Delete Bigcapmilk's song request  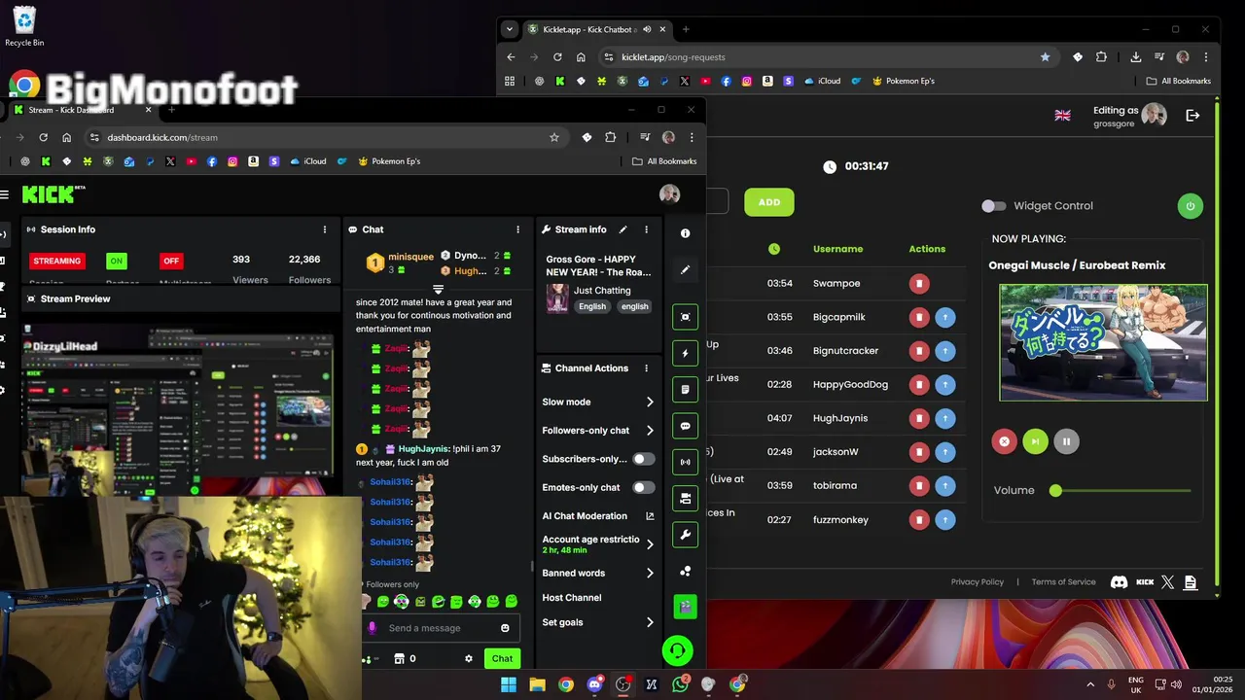point(919,317)
